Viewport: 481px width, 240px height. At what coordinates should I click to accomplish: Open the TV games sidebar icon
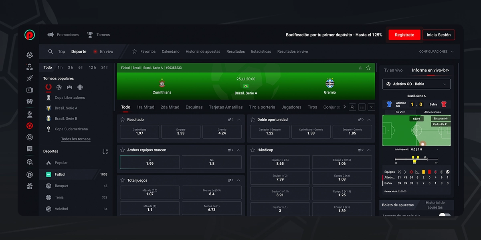(30, 90)
